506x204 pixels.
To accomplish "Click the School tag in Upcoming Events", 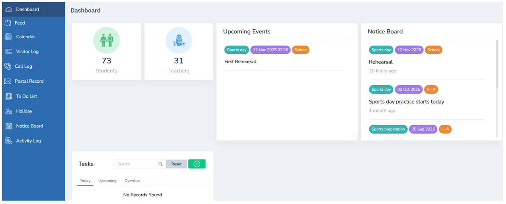I will [301, 50].
